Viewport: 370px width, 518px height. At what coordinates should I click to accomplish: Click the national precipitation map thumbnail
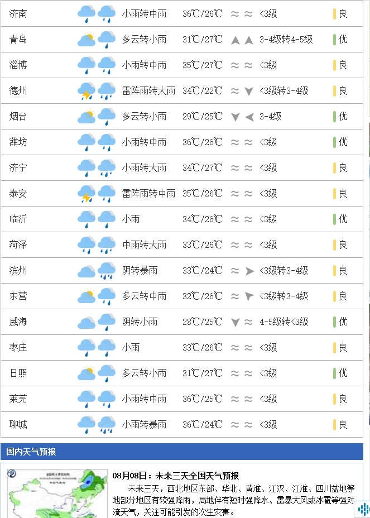(x=57, y=493)
